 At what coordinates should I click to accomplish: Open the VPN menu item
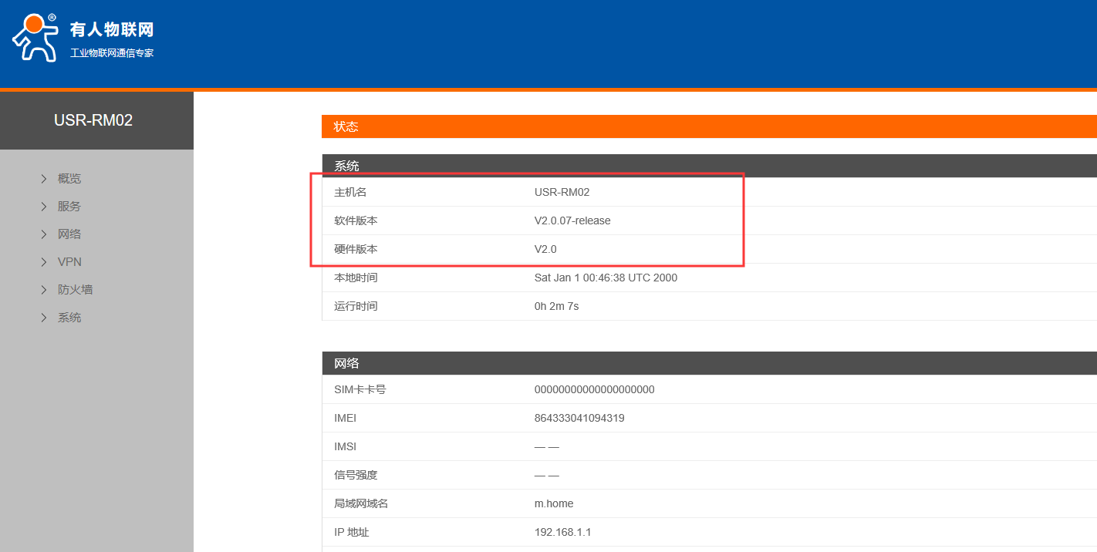(69, 262)
